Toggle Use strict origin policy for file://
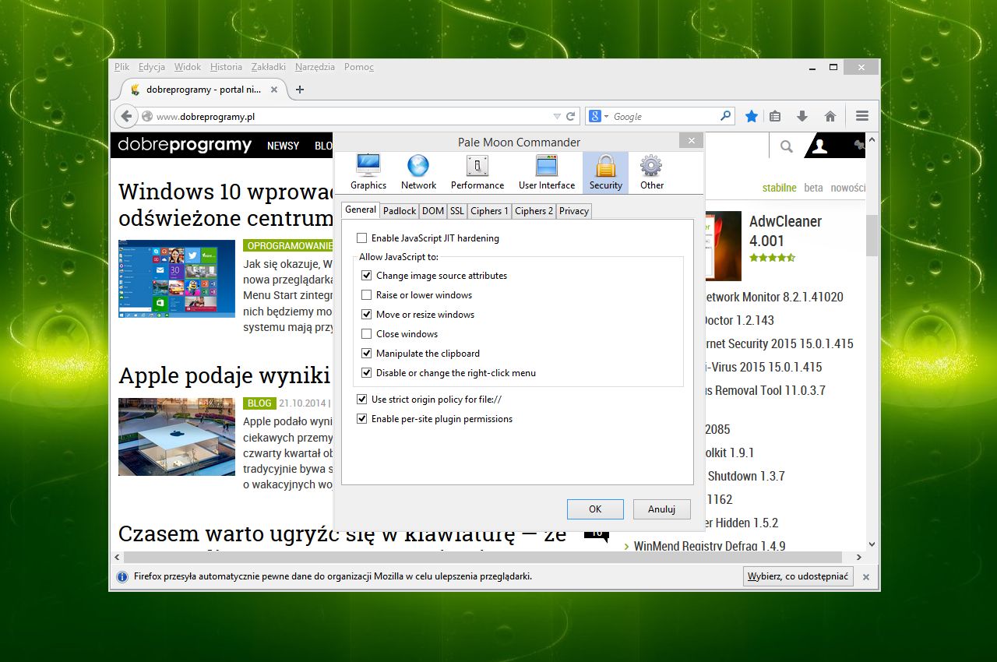This screenshot has width=997, height=662. (361, 400)
